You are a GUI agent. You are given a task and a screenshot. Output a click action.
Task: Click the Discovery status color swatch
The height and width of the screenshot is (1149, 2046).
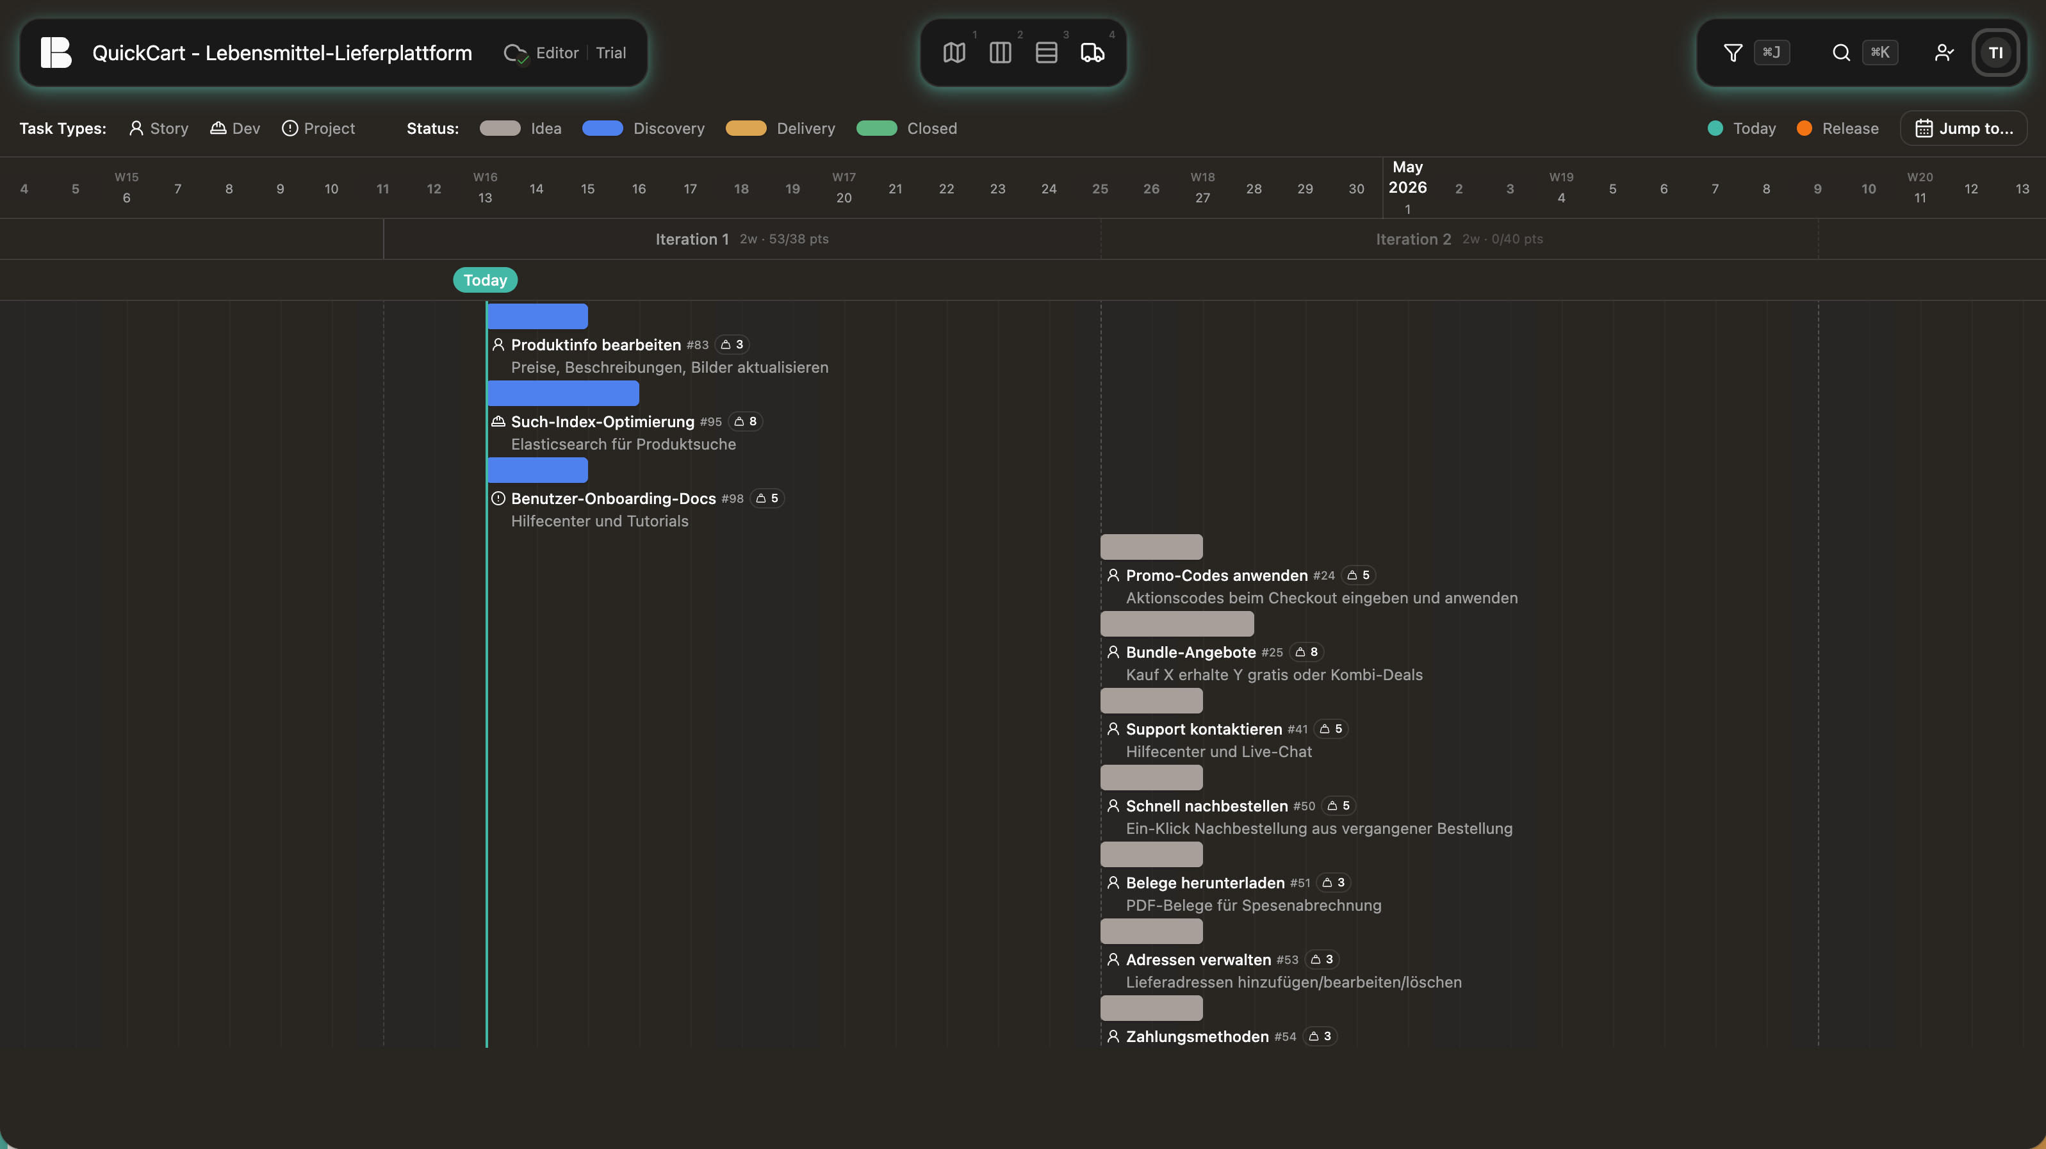click(602, 128)
